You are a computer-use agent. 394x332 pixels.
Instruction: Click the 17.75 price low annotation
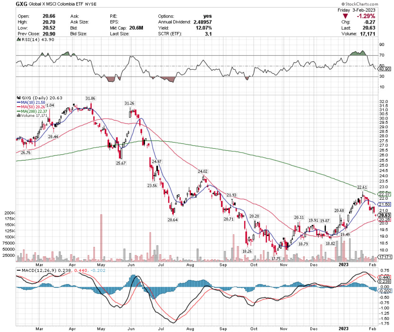click(x=276, y=259)
